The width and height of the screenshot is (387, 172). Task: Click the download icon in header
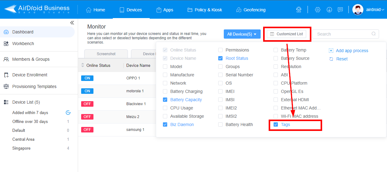click(329, 10)
